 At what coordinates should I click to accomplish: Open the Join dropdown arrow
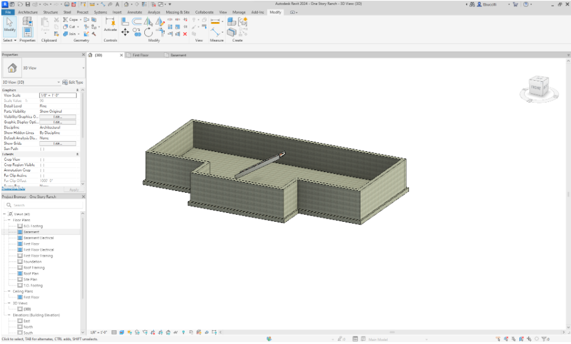tap(79, 34)
